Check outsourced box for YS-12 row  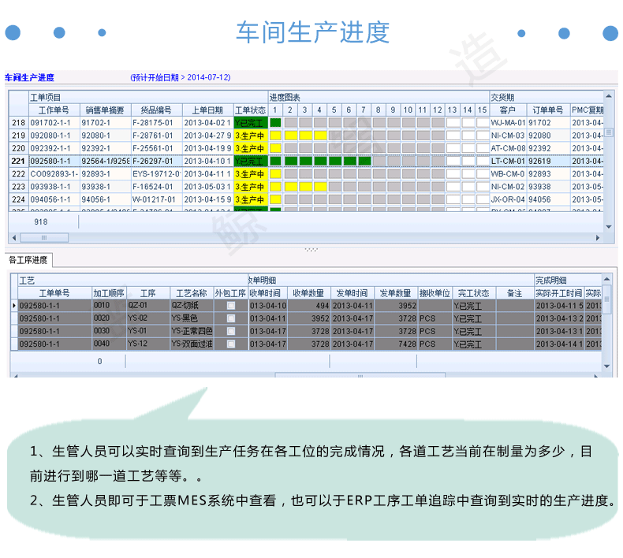231,344
